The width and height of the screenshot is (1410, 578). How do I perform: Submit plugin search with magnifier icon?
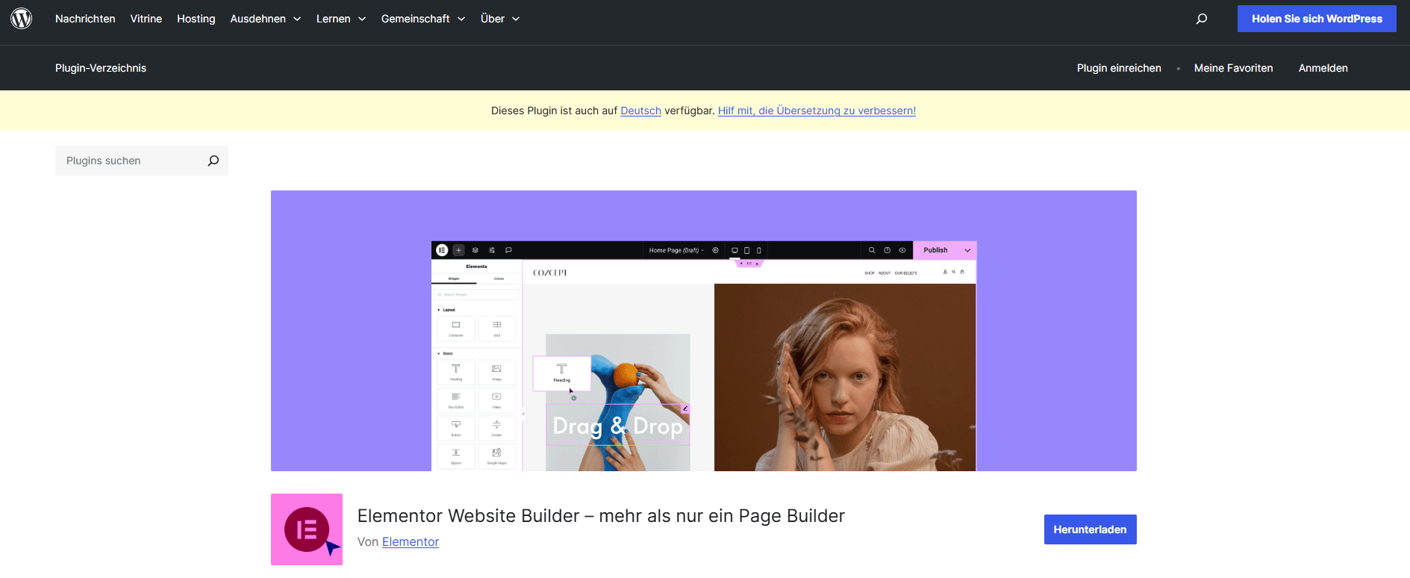(x=213, y=161)
